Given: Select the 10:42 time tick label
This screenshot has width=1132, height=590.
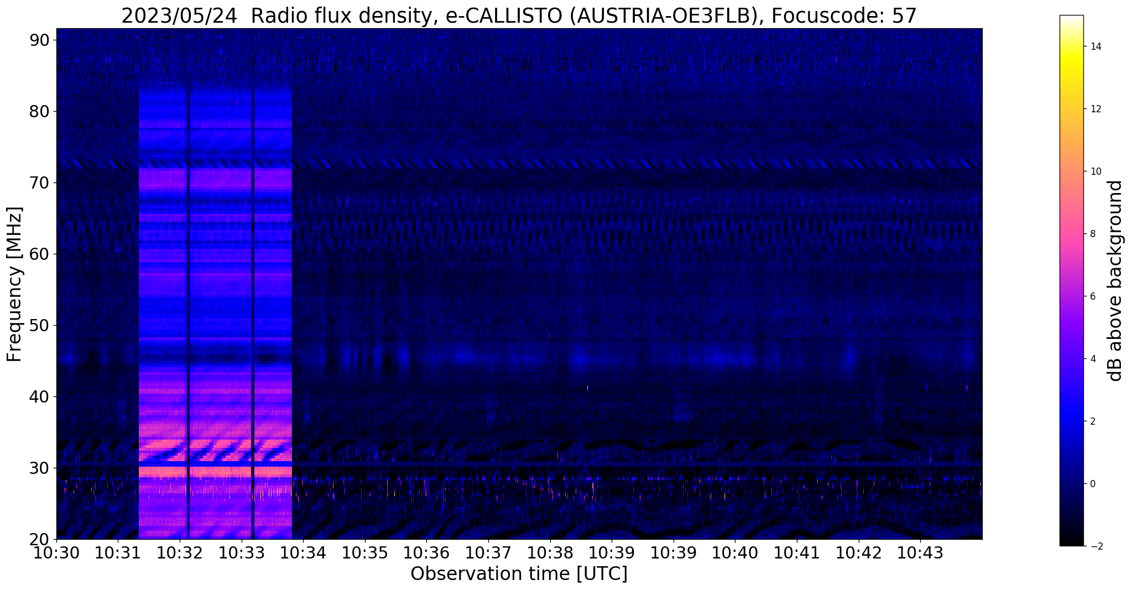Looking at the screenshot, I should [x=859, y=552].
